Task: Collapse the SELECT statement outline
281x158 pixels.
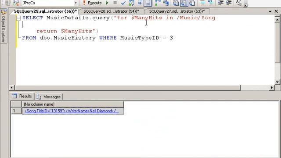Action: click(18, 18)
